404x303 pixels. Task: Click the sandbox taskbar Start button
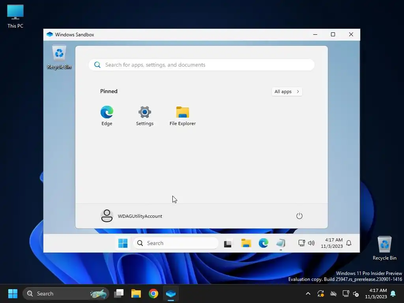pos(123,243)
